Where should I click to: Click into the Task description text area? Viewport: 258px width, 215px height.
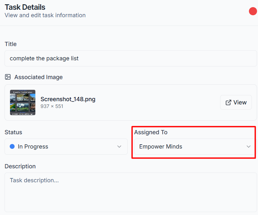[x=131, y=192]
